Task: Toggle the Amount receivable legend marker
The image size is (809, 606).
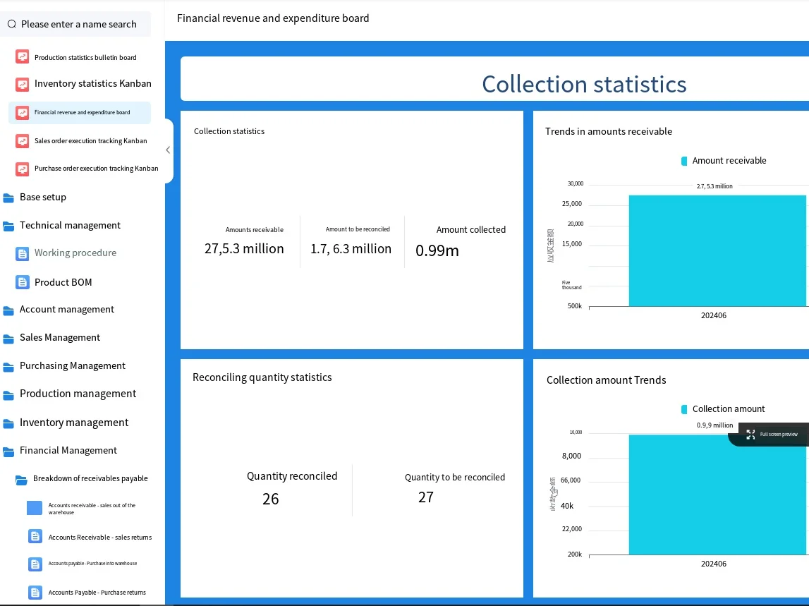Action: pos(684,161)
